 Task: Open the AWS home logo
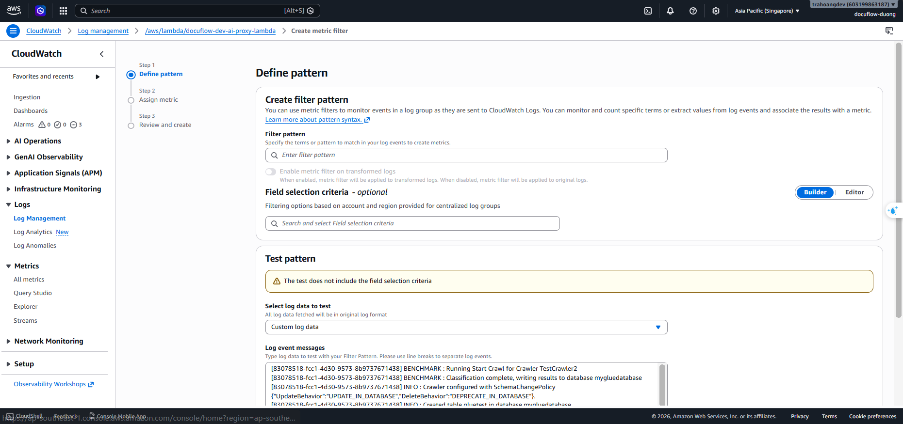click(14, 10)
